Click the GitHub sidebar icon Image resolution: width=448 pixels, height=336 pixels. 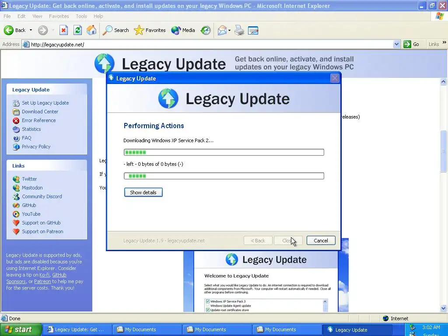16,206
